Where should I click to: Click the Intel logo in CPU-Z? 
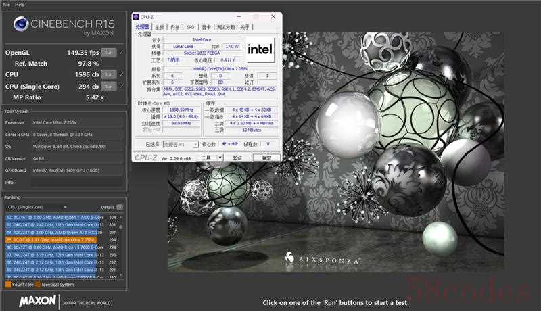[260, 48]
